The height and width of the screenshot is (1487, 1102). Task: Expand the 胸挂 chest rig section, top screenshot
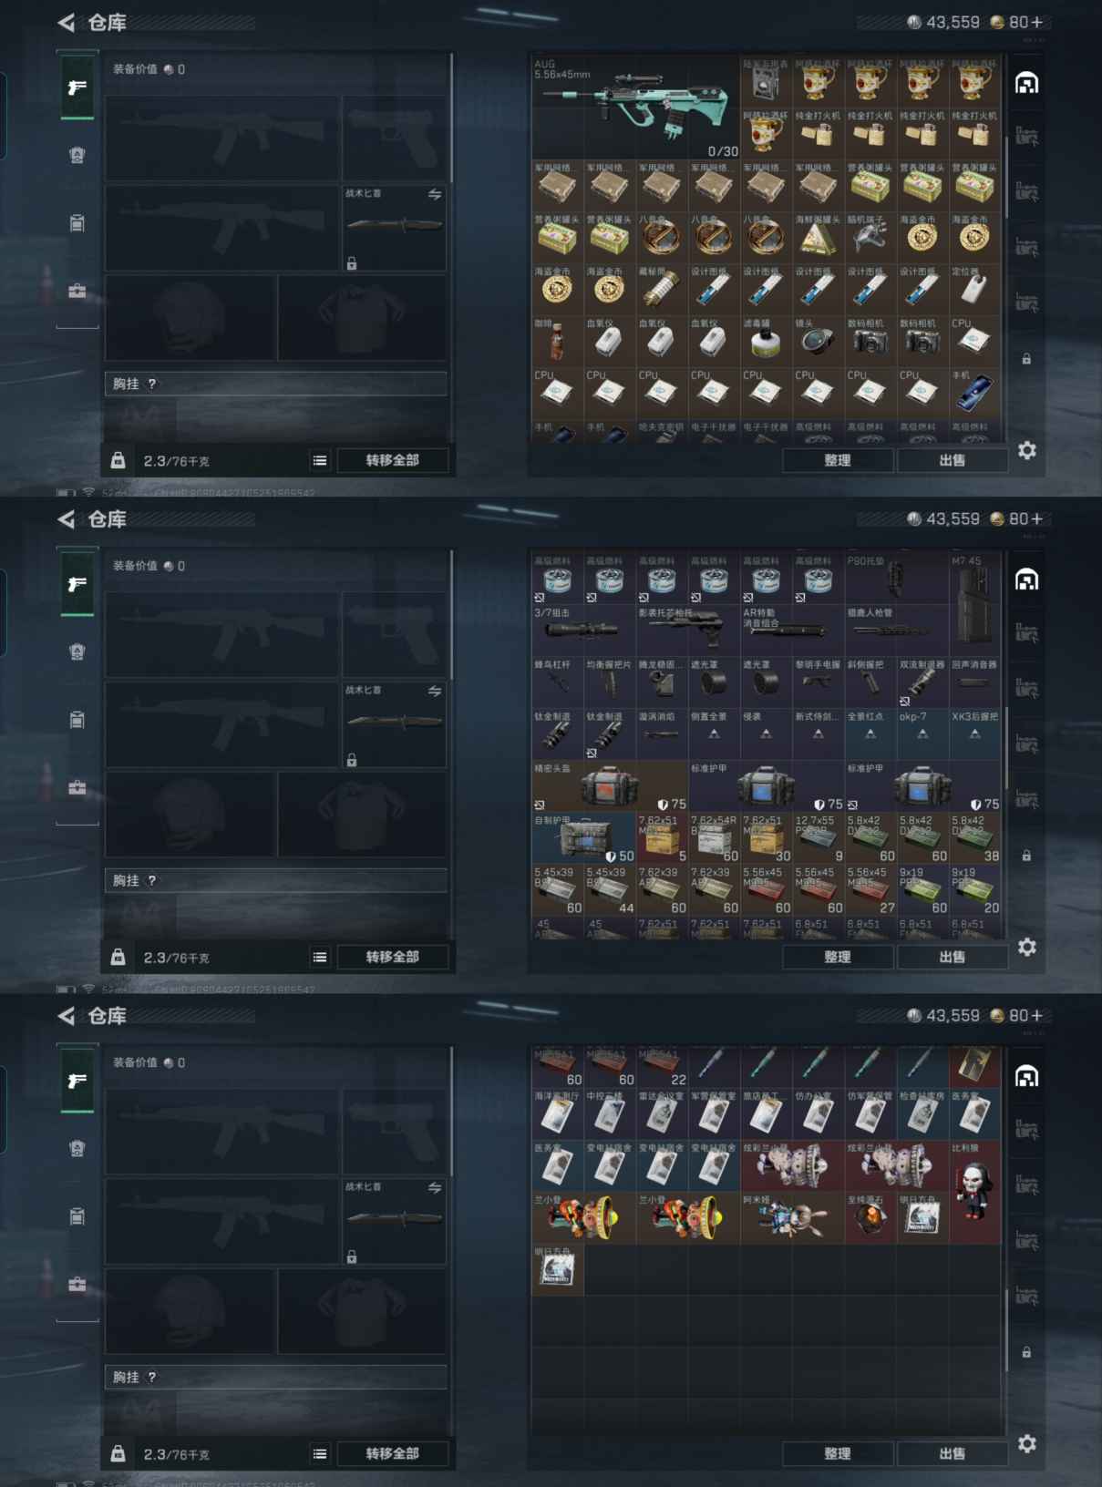(x=275, y=384)
